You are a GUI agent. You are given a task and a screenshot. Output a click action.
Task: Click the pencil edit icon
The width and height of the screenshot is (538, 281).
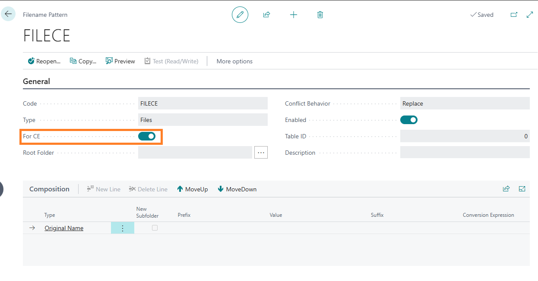pos(240,15)
